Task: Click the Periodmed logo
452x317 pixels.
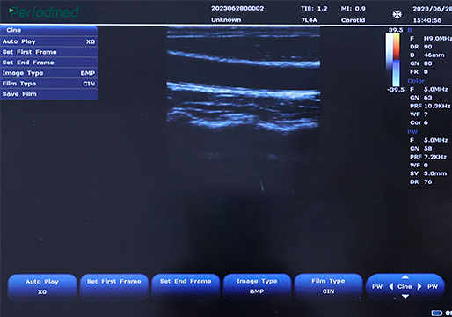Action: pyautogui.click(x=44, y=12)
